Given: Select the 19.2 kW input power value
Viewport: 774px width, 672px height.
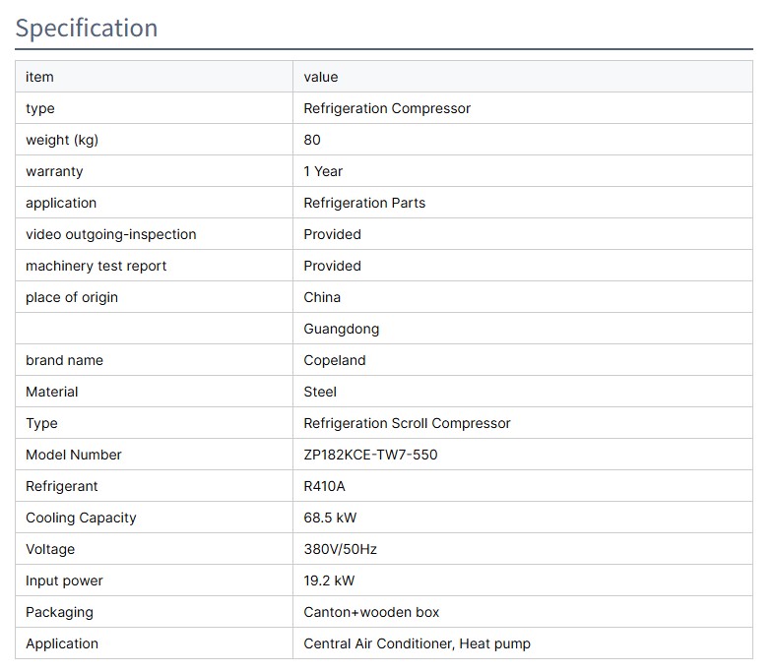Looking at the screenshot, I should pos(329,580).
